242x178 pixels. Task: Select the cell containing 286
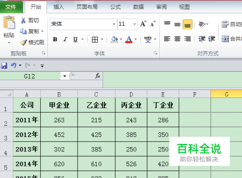[163, 120]
